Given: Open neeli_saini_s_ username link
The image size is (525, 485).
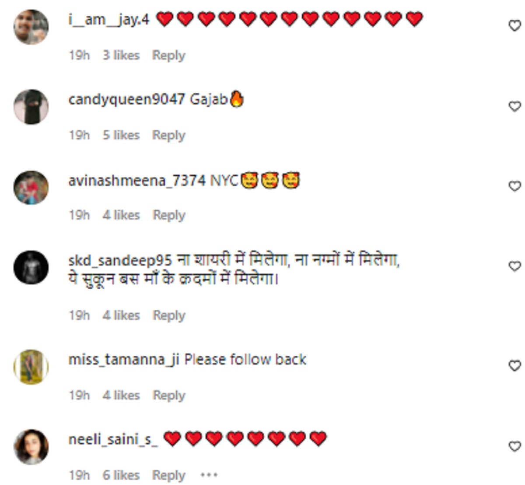Looking at the screenshot, I should point(113,439).
